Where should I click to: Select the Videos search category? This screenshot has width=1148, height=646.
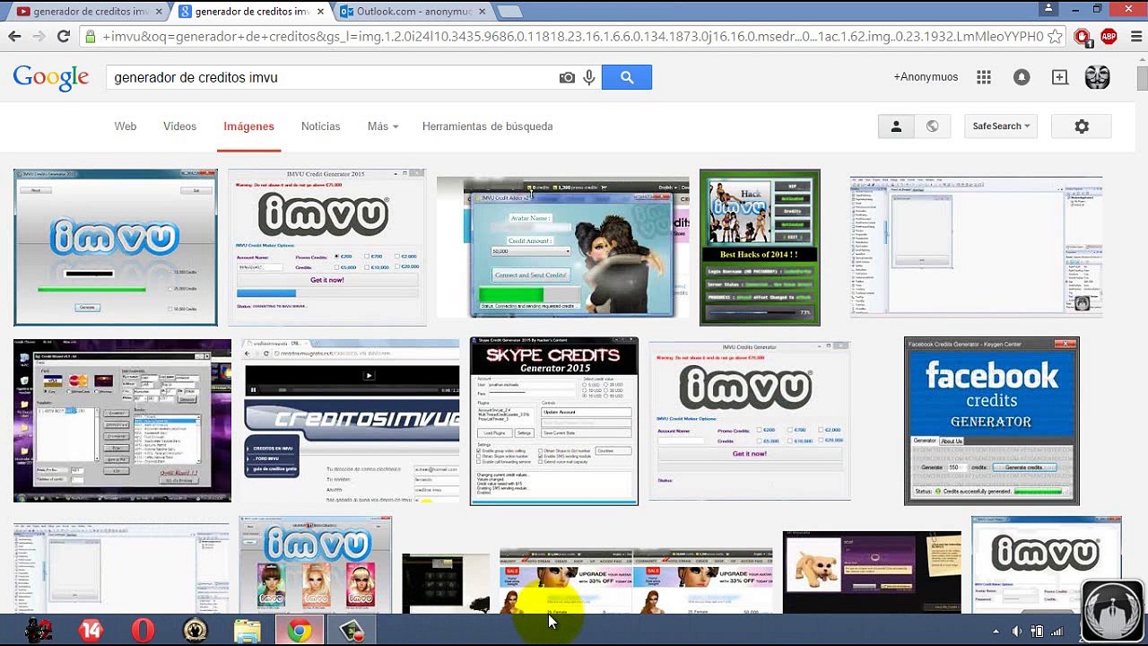tap(179, 127)
